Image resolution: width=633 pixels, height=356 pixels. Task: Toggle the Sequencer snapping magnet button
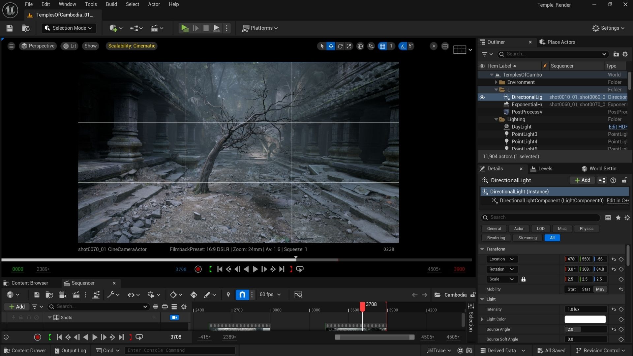(242, 295)
